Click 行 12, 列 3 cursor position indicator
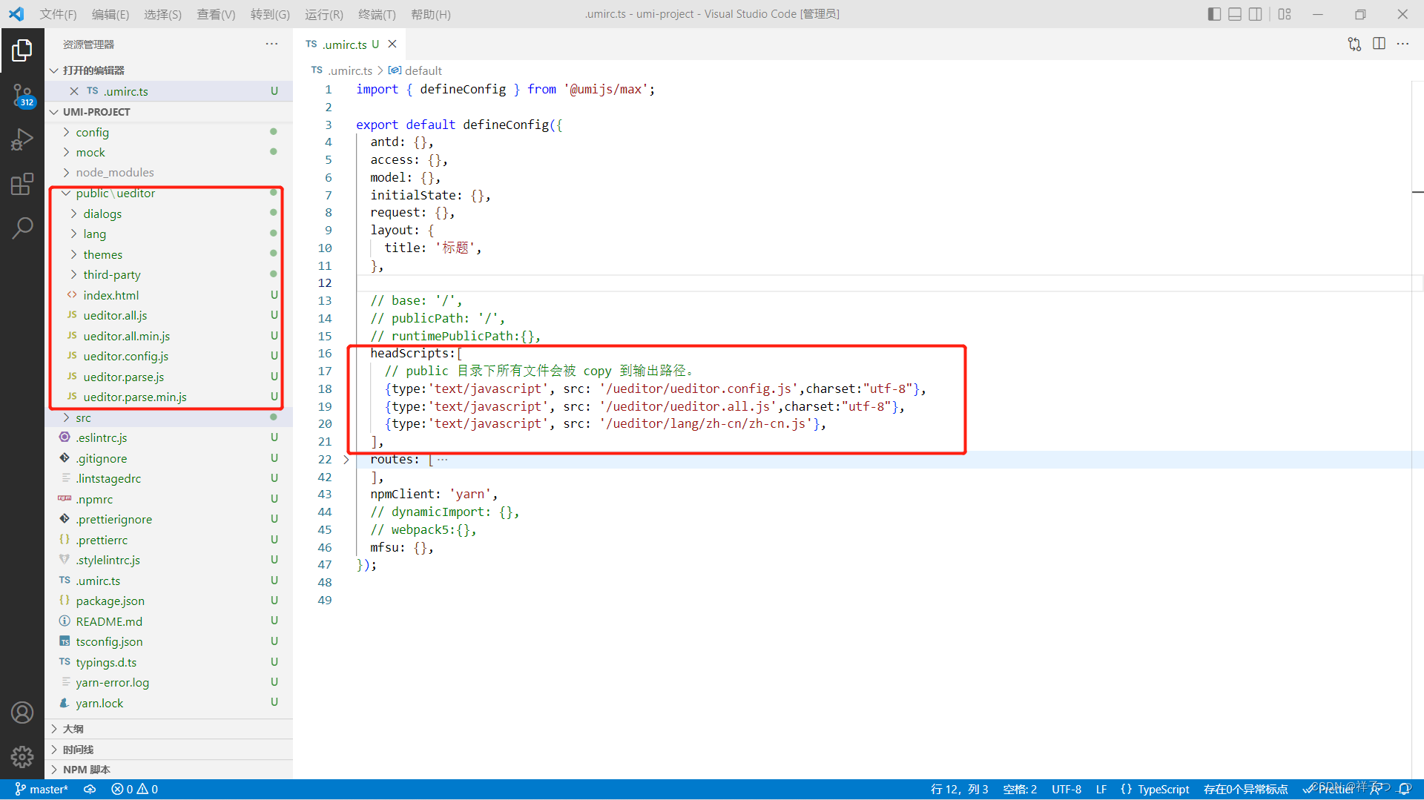The width and height of the screenshot is (1424, 800). coord(959,790)
